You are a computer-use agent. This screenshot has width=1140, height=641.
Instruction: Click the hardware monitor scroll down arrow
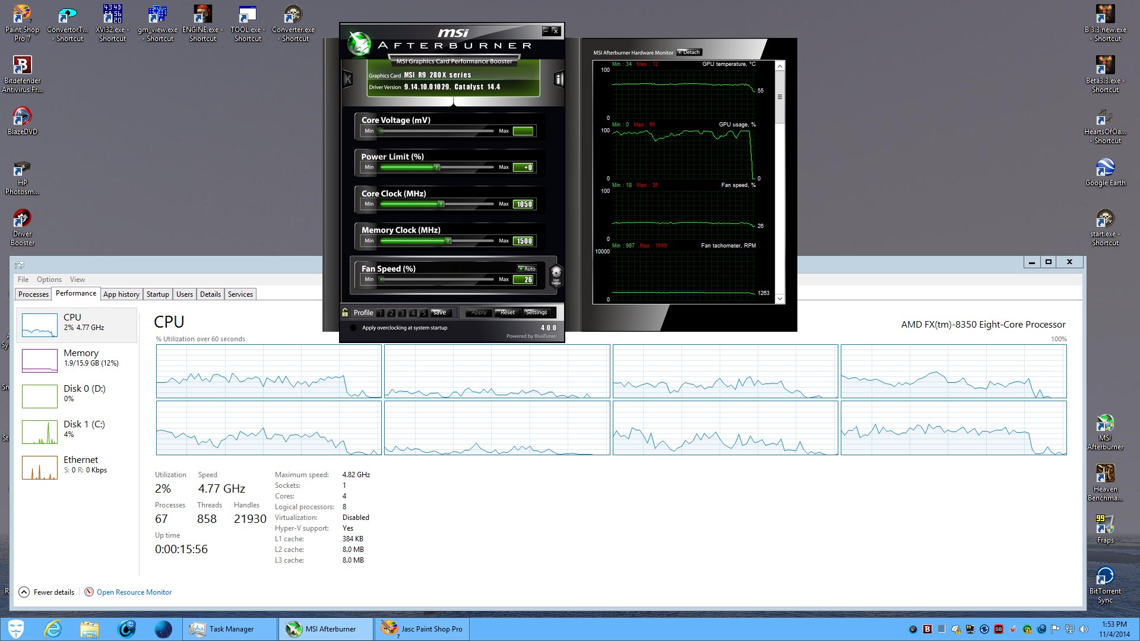tap(780, 299)
